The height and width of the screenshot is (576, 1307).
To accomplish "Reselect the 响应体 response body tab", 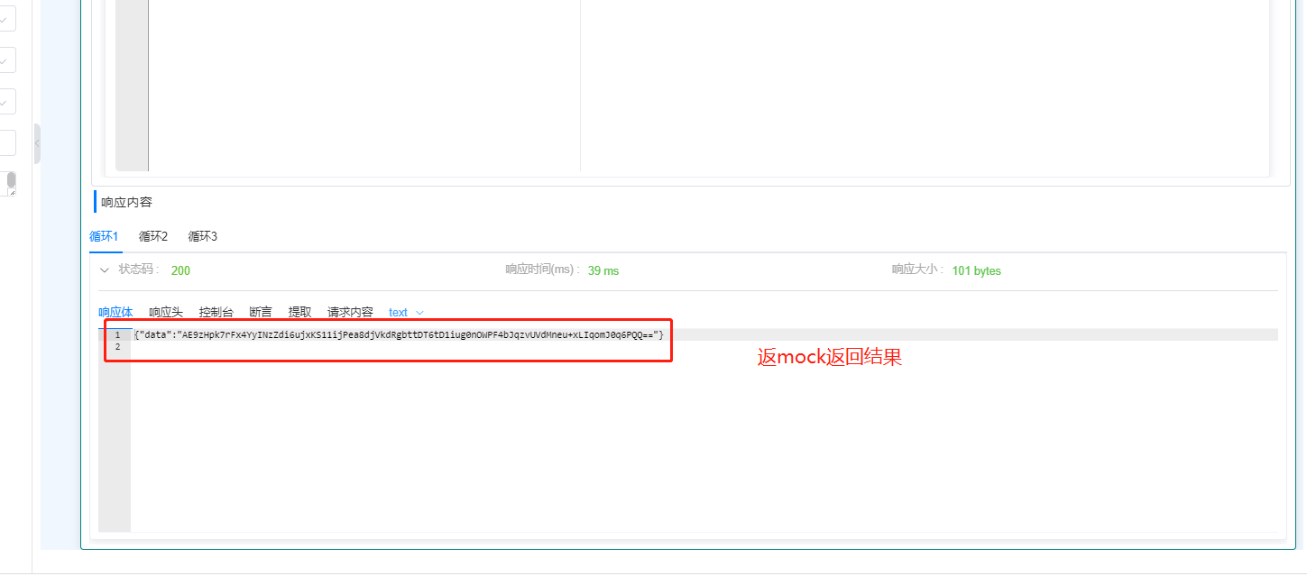I will 115,312.
